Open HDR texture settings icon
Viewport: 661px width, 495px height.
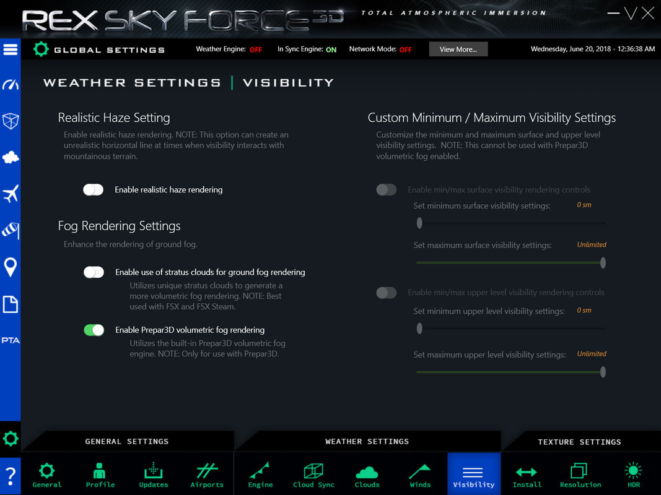634,476
